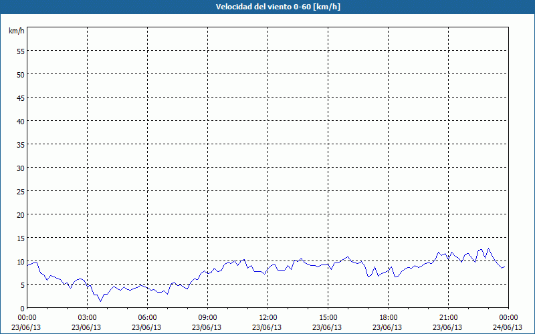Click the 30 mark on the y-axis
The width and height of the screenshot is (535, 334).
click(20, 168)
